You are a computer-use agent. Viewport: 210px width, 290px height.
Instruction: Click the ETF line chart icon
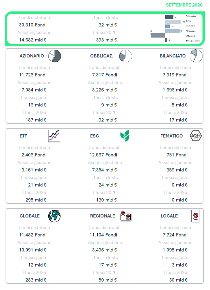[x=54, y=136]
